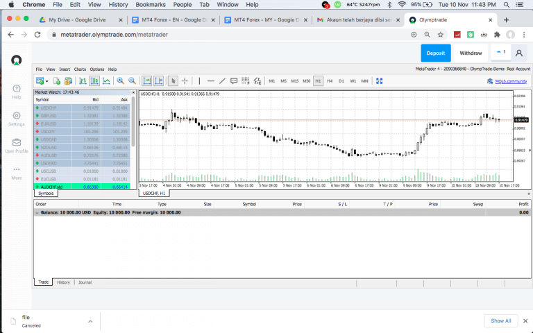
Task: Open the MetaTrader Options menu
Action: 97,69
